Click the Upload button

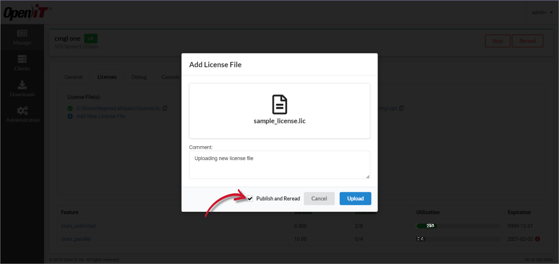click(356, 198)
